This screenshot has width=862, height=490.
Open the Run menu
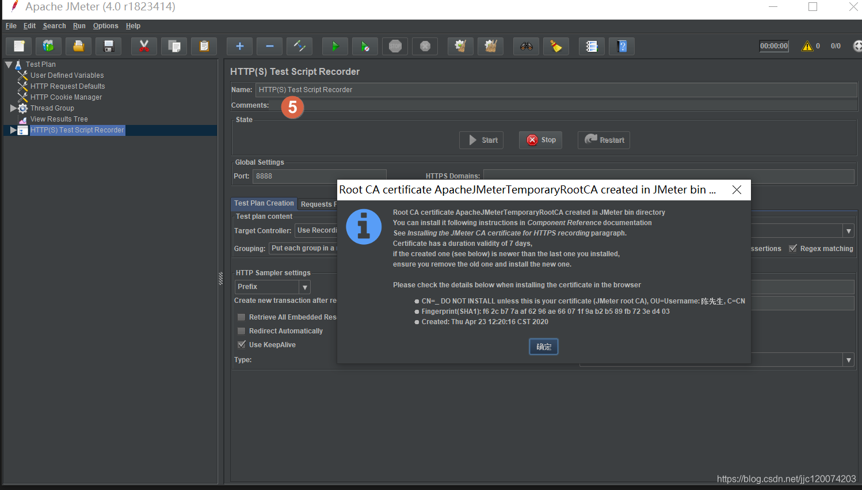(x=79, y=26)
